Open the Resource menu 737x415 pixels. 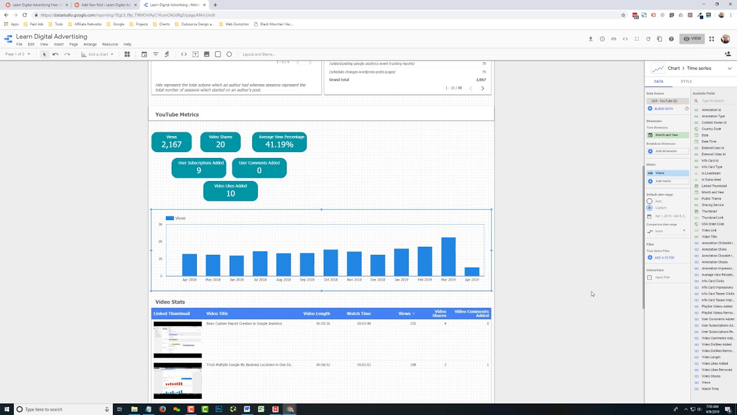coord(109,44)
